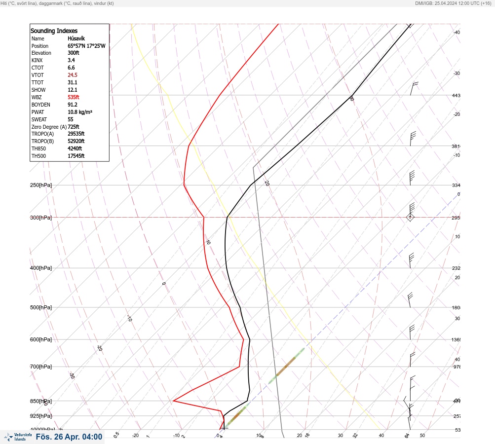Click the wind barb at the 600hPa level

[x=412, y=333]
